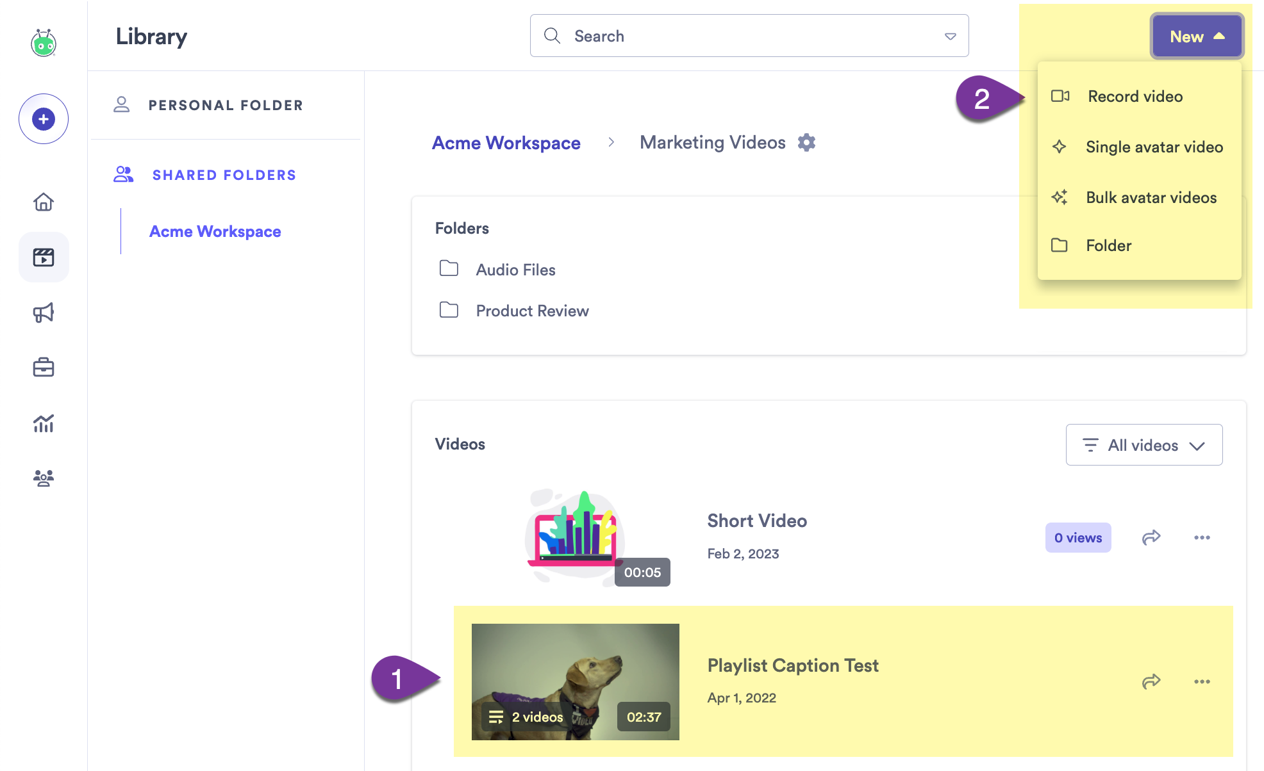Click the sparkles icon beside Bulk avatar videos
The width and height of the screenshot is (1264, 771).
click(x=1060, y=197)
